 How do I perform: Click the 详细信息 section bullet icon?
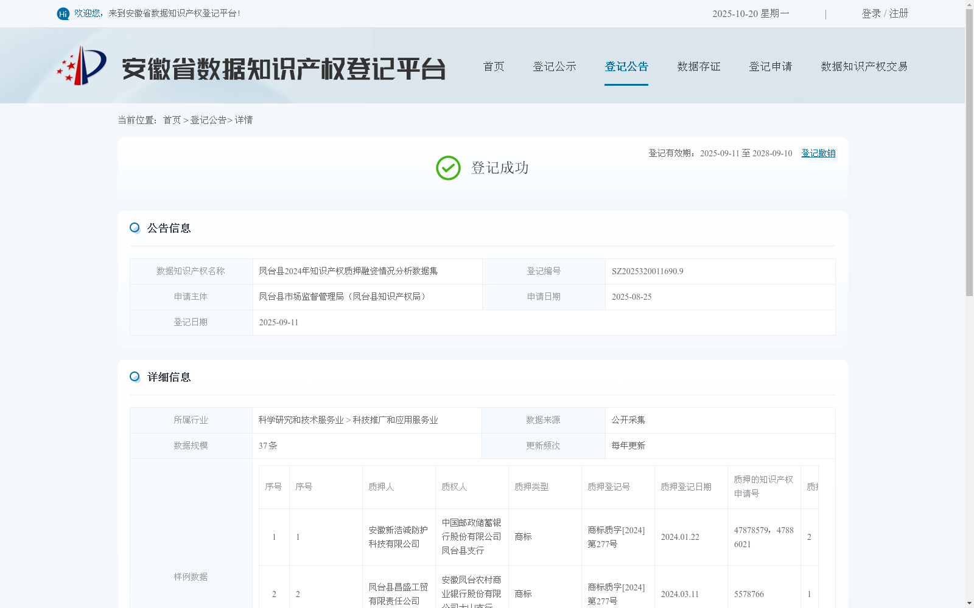coord(135,376)
